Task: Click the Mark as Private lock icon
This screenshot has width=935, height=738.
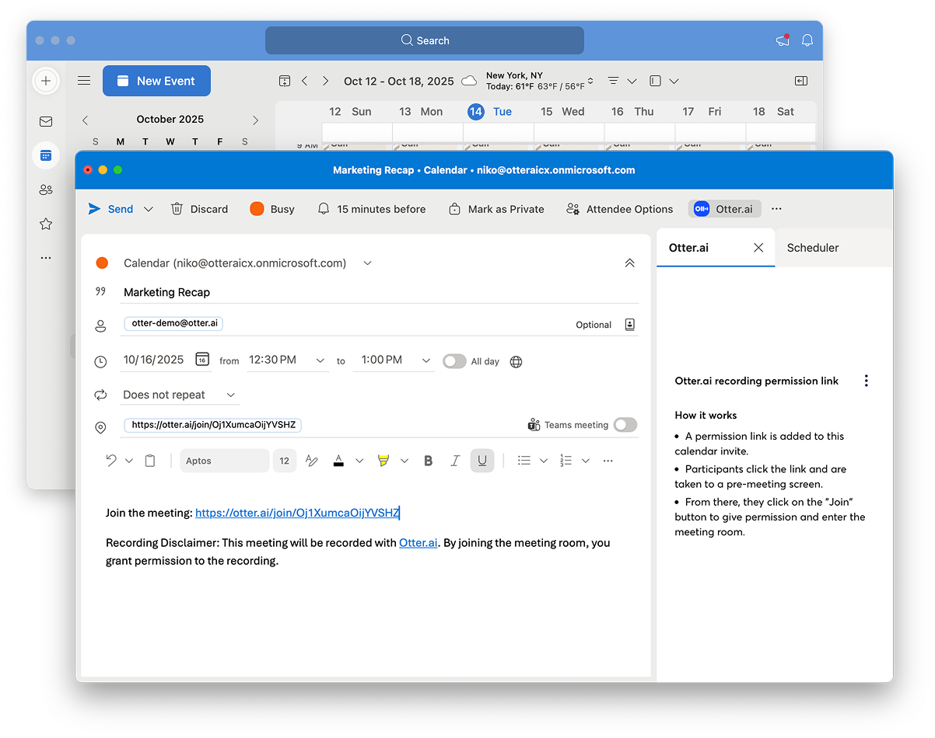Action: pos(455,209)
